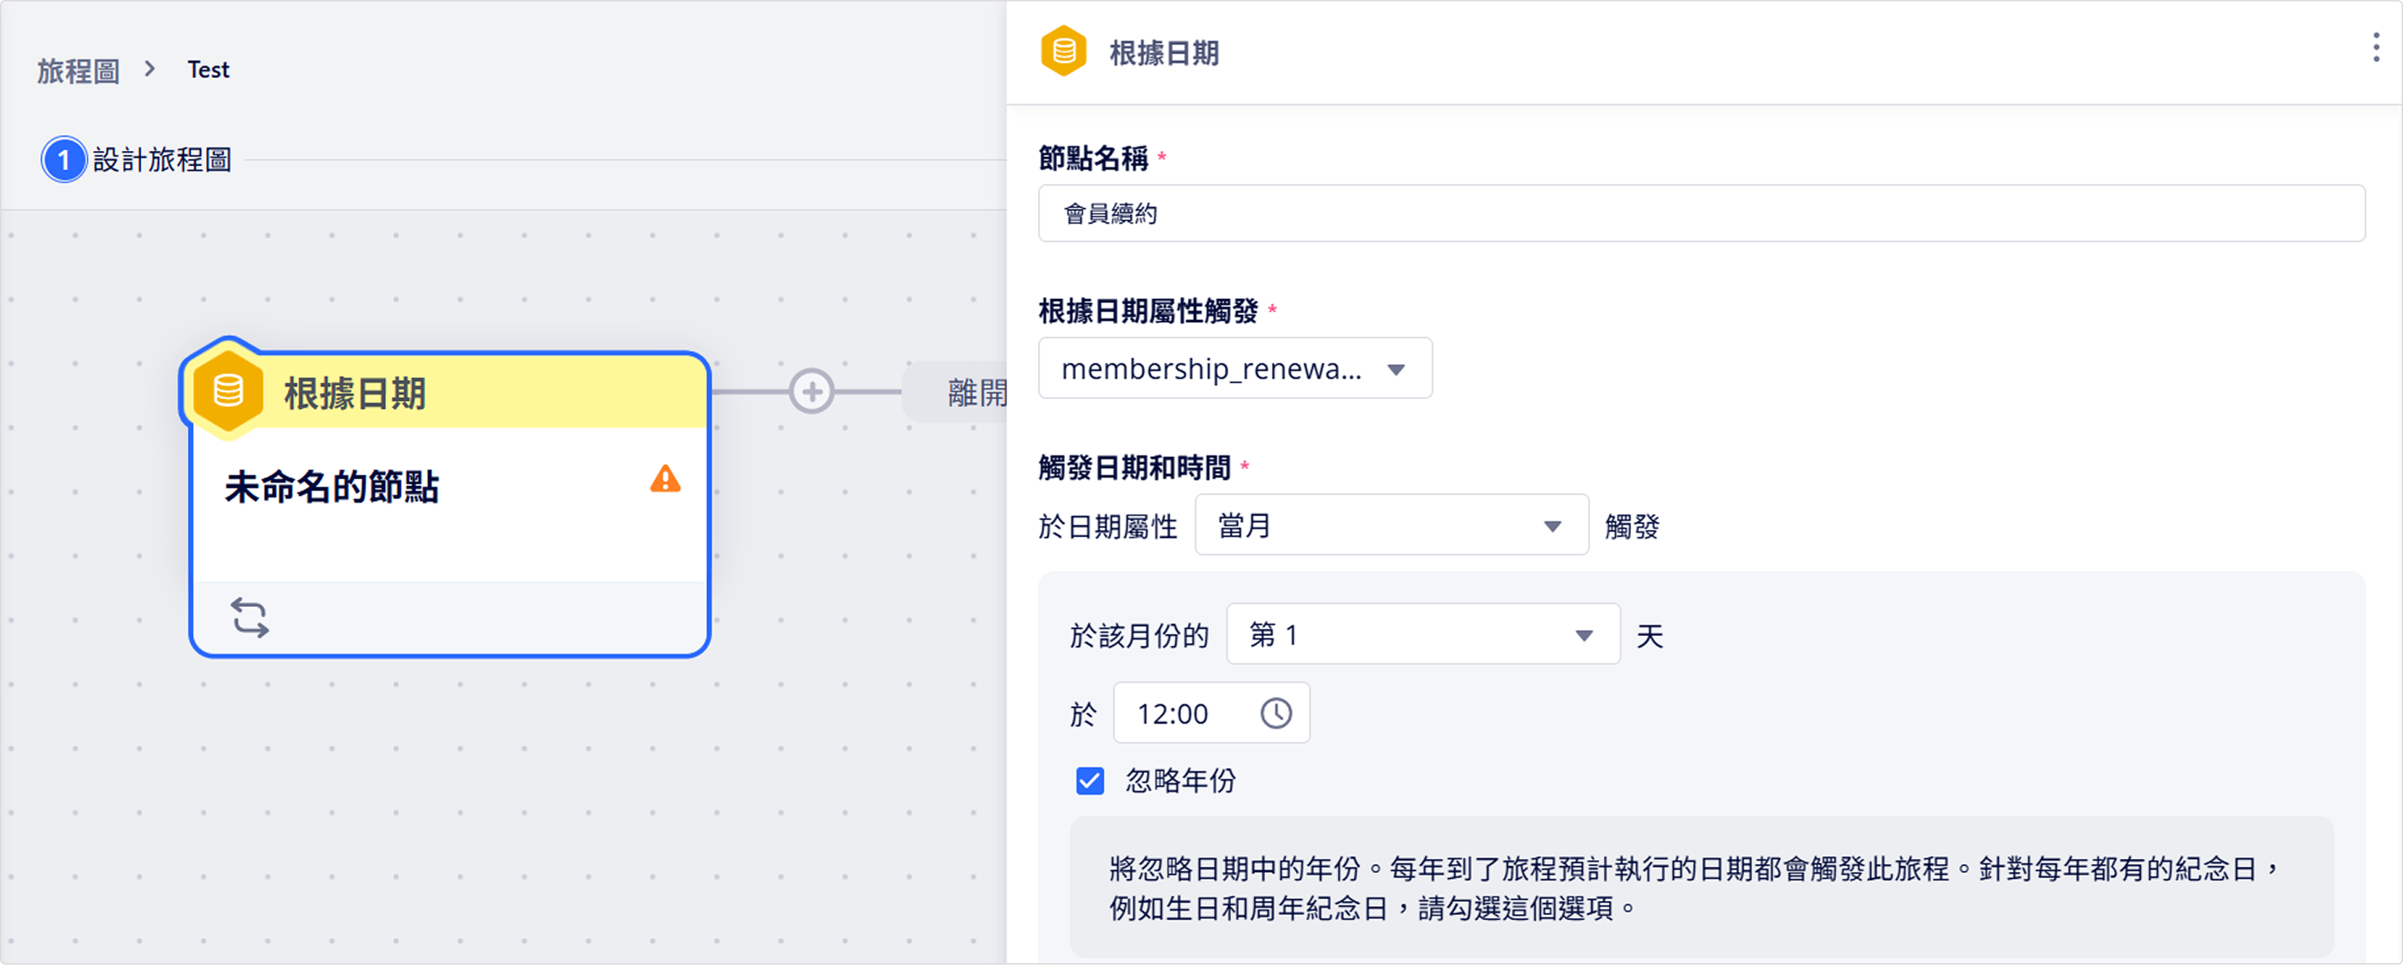Image resolution: width=2403 pixels, height=965 pixels.
Task: Open the 第 1 day dropdown
Action: pyautogui.click(x=1421, y=635)
